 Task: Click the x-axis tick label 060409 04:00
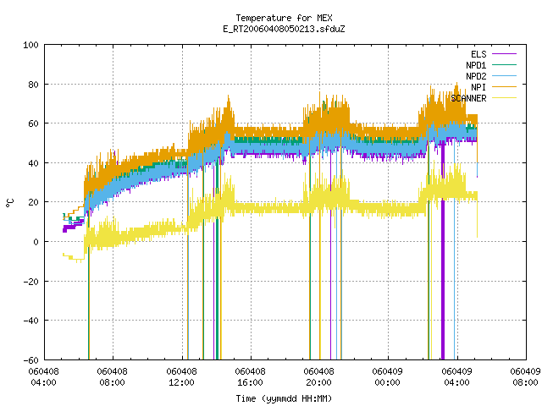pyautogui.click(x=457, y=377)
